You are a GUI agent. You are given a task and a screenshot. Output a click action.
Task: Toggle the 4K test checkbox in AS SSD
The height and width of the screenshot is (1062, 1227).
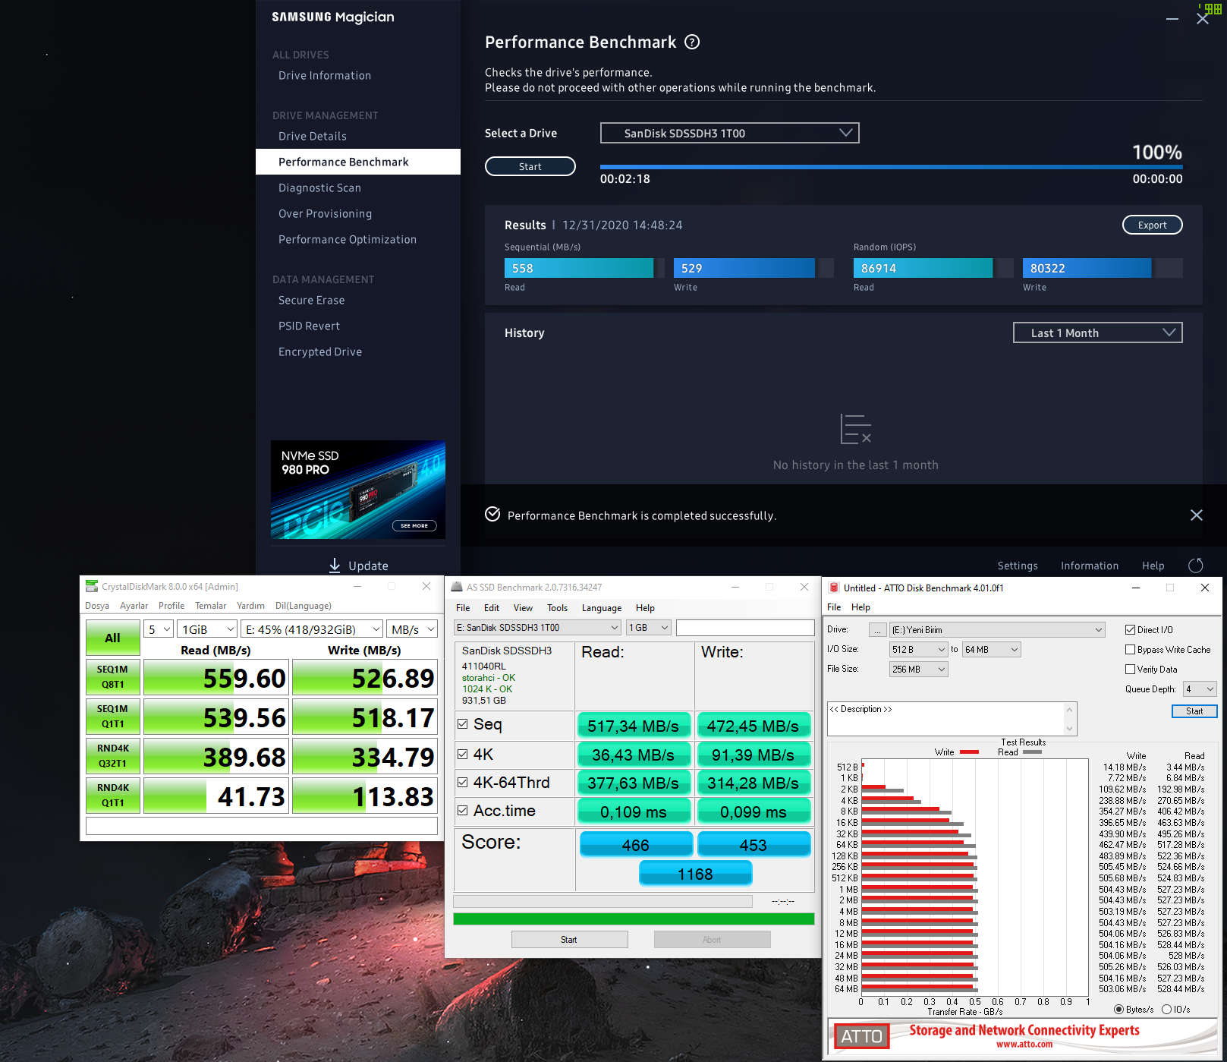coord(462,755)
